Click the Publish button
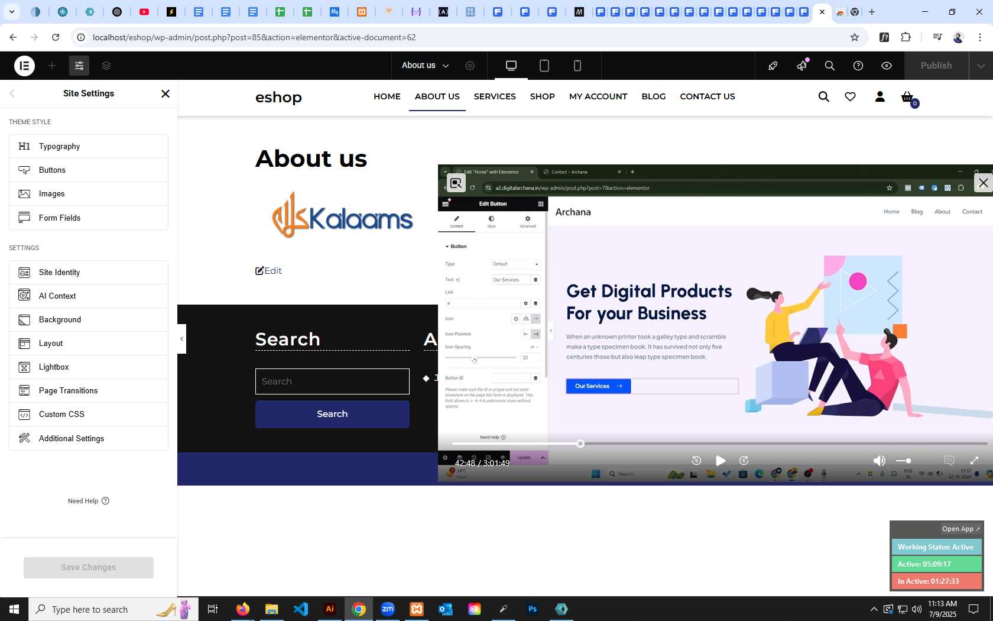The width and height of the screenshot is (993, 621). [936, 66]
